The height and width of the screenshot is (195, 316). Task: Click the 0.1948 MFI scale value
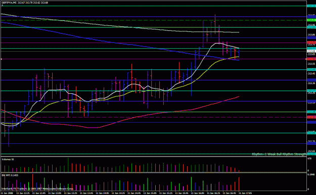tap(311, 174)
